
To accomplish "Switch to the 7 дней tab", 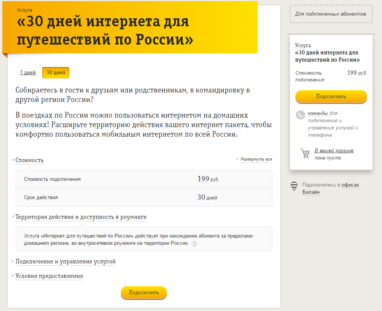I will (28, 73).
